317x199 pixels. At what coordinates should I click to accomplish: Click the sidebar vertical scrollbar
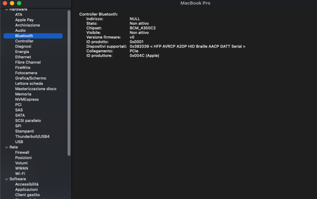pyautogui.click(x=69, y=83)
